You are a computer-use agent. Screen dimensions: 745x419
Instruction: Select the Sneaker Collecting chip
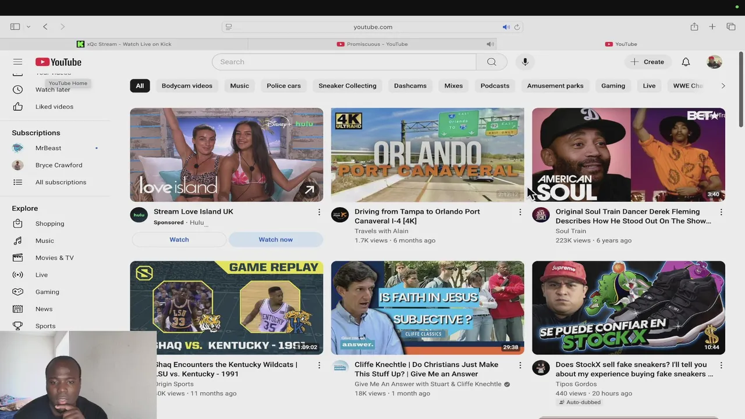347,86
